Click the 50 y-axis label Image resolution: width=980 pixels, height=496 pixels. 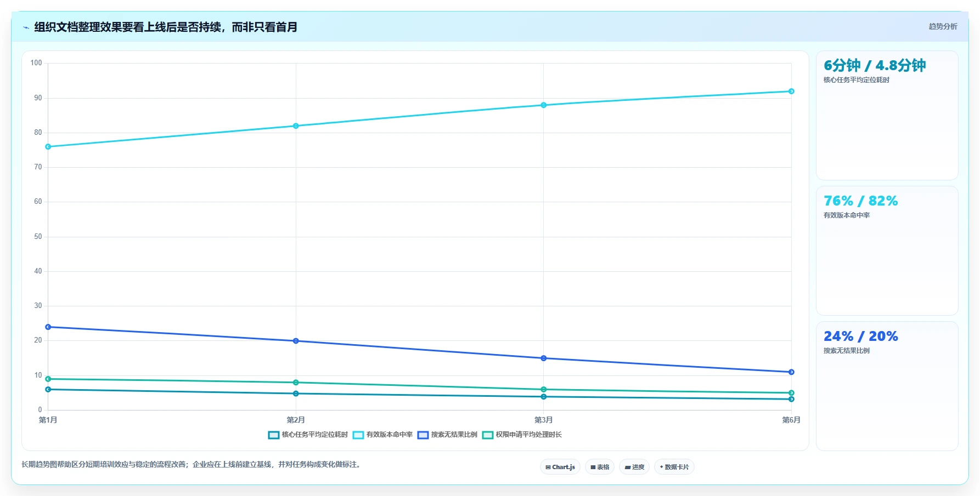point(38,237)
